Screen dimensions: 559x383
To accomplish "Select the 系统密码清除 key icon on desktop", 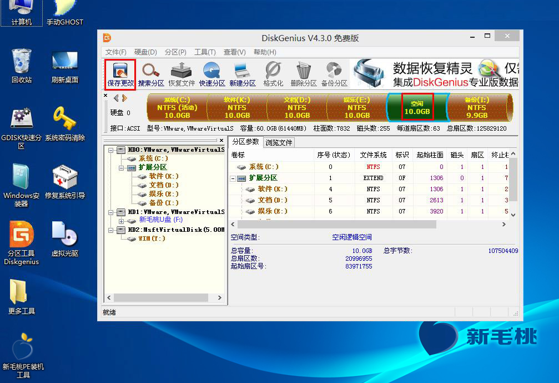I will point(65,124).
